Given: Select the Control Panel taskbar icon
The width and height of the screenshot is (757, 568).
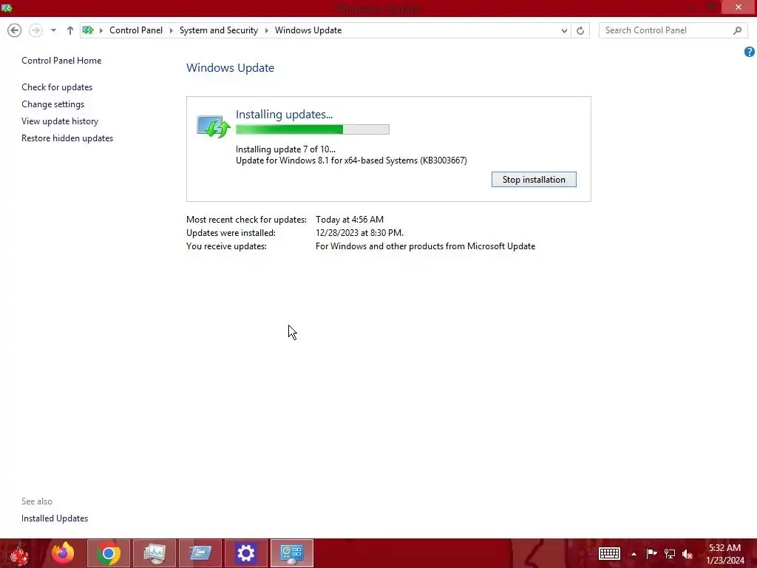Looking at the screenshot, I should pos(292,553).
